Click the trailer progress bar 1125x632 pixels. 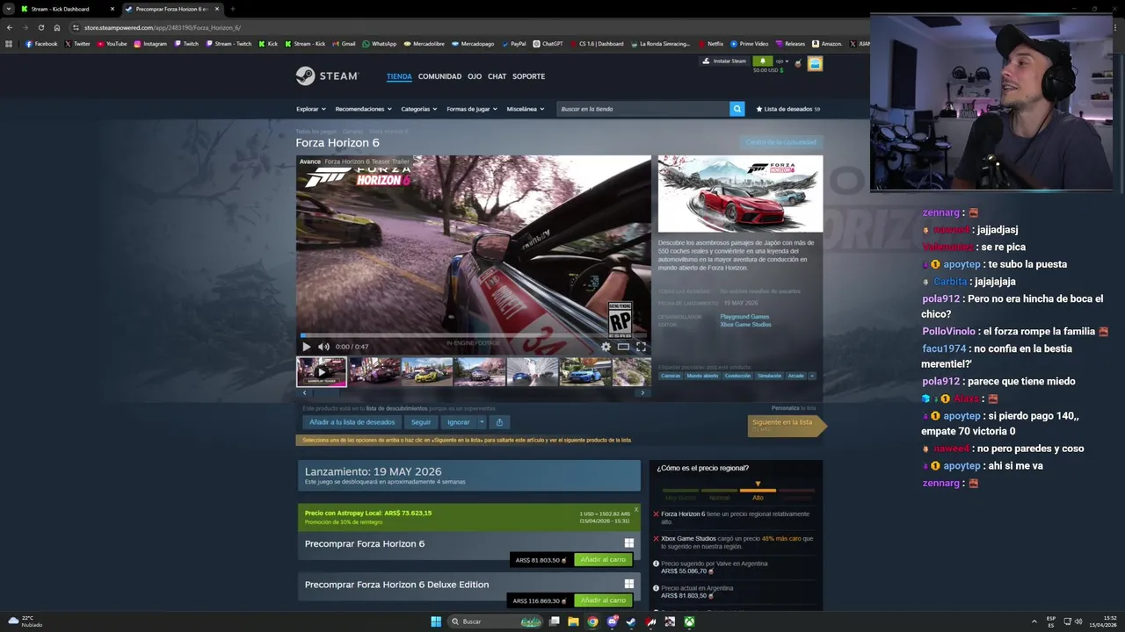click(x=473, y=335)
